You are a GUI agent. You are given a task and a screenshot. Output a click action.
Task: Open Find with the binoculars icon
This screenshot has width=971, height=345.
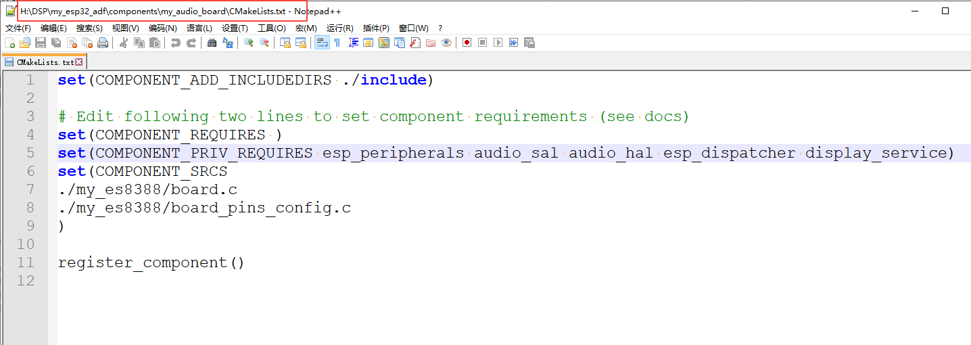212,43
